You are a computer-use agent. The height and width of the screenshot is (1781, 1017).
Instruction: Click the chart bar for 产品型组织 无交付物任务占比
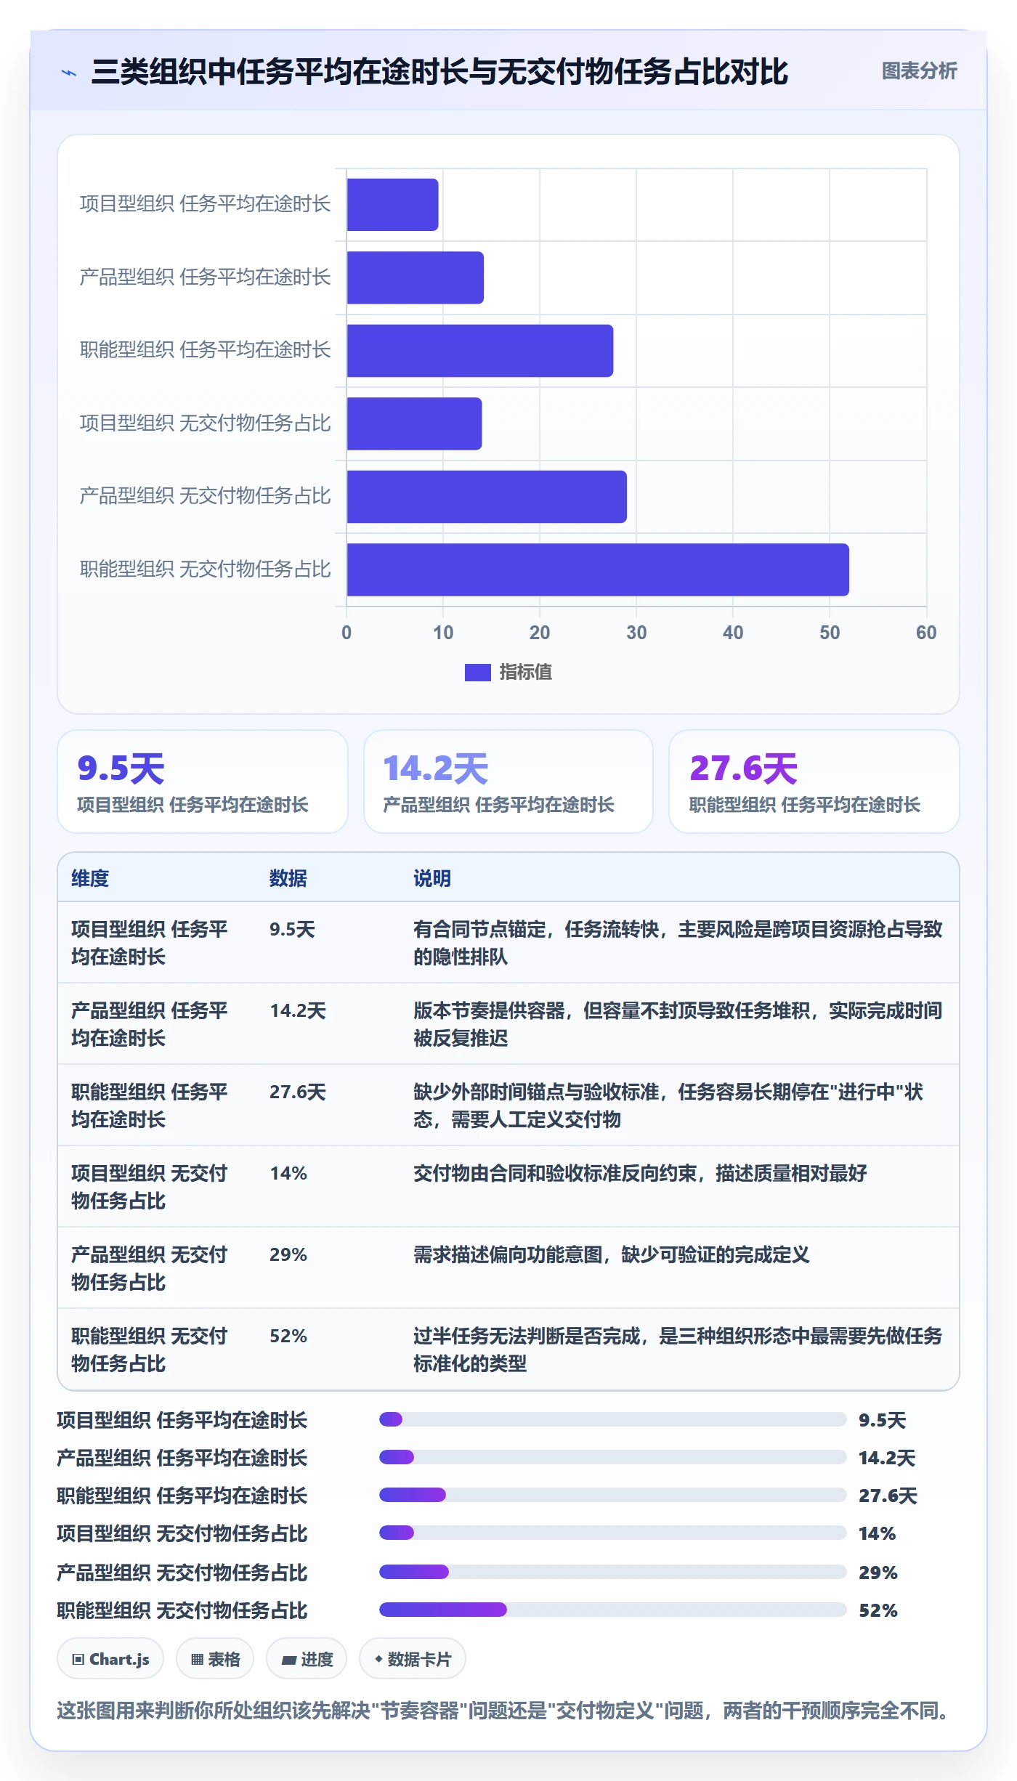pos(487,497)
